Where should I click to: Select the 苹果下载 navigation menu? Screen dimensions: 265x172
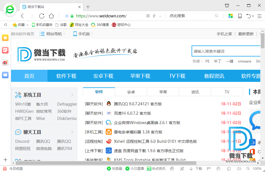tap(140, 76)
